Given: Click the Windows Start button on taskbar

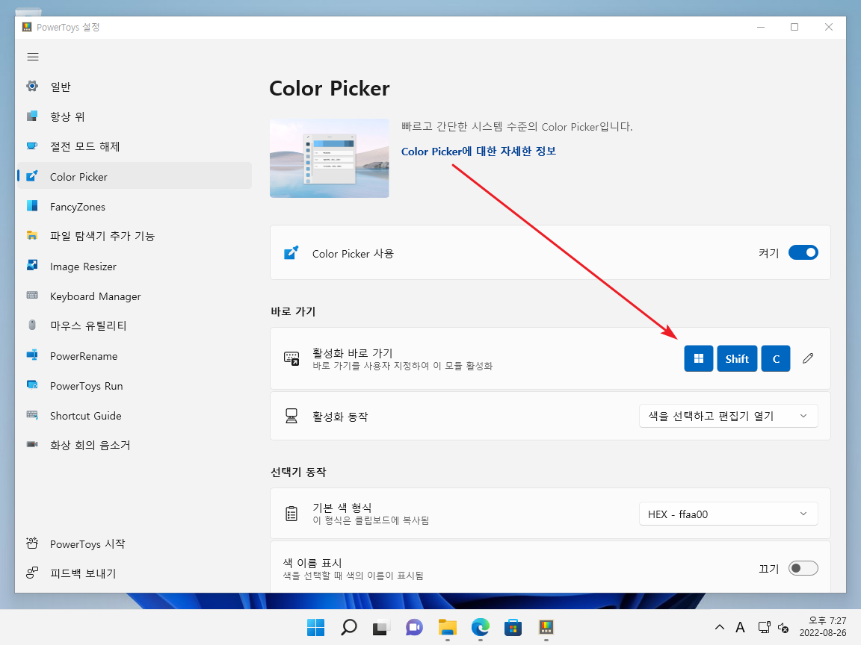Looking at the screenshot, I should 315,627.
